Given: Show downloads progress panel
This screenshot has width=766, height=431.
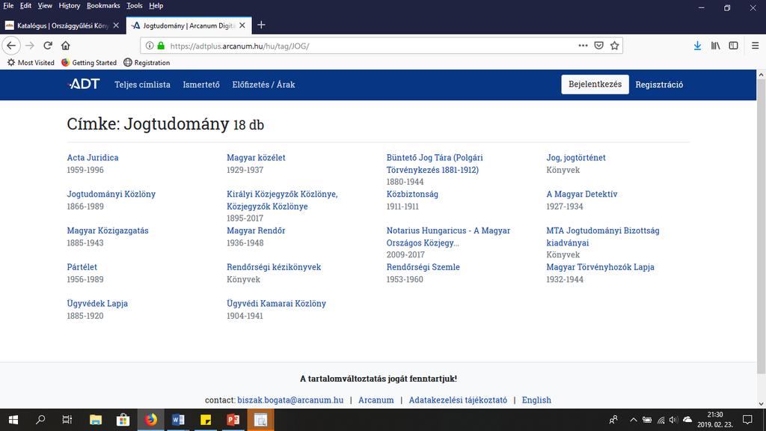Looking at the screenshot, I should click(697, 46).
